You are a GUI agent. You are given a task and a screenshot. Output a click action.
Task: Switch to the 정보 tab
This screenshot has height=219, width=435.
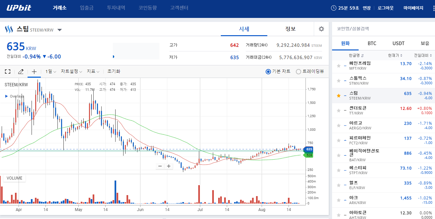pyautogui.click(x=291, y=29)
